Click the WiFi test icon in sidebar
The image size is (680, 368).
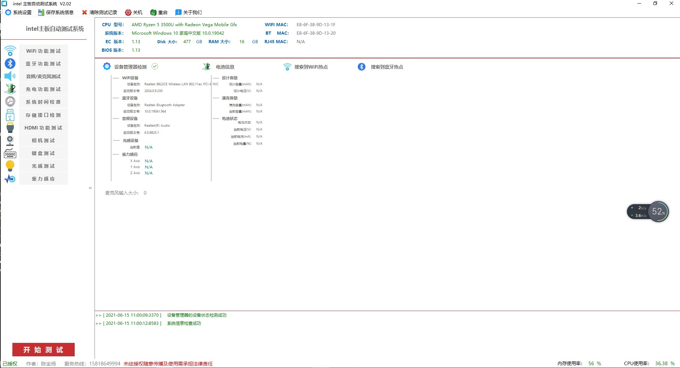10,51
